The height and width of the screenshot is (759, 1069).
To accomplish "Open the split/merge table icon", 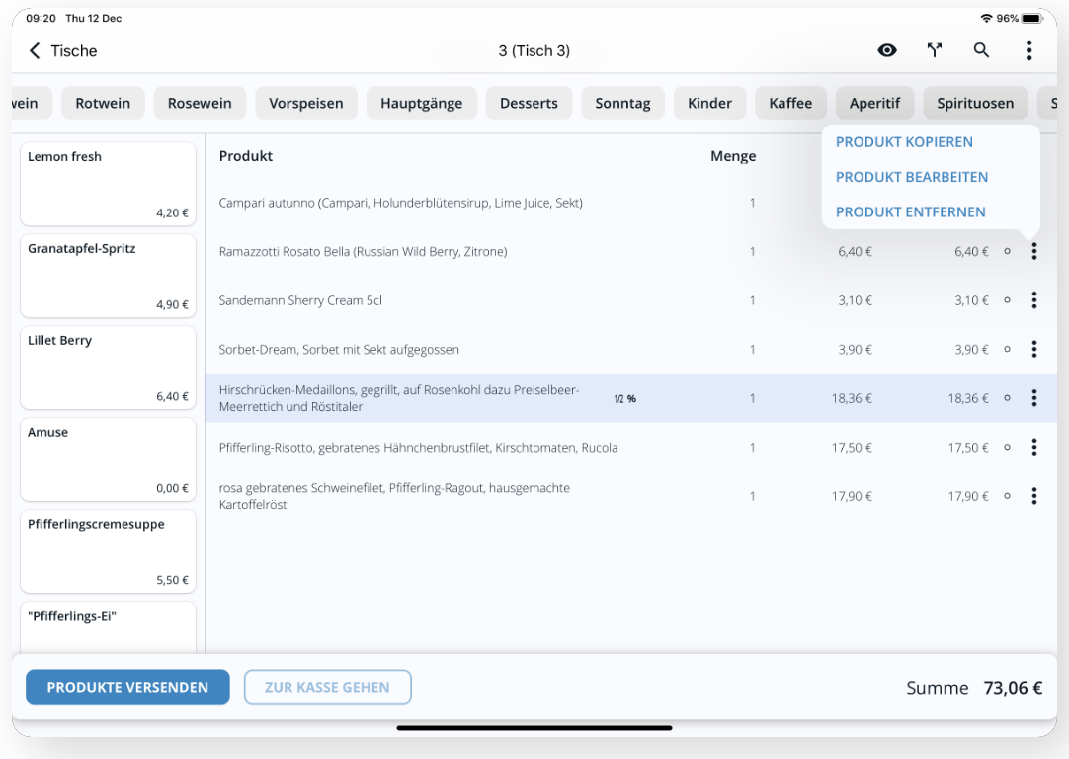I will point(934,50).
